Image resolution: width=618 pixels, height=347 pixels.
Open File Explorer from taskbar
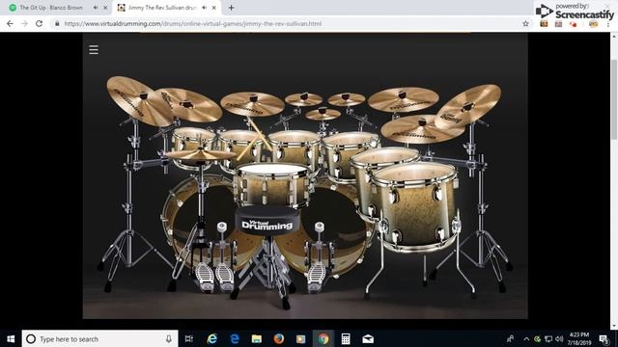pos(257,338)
